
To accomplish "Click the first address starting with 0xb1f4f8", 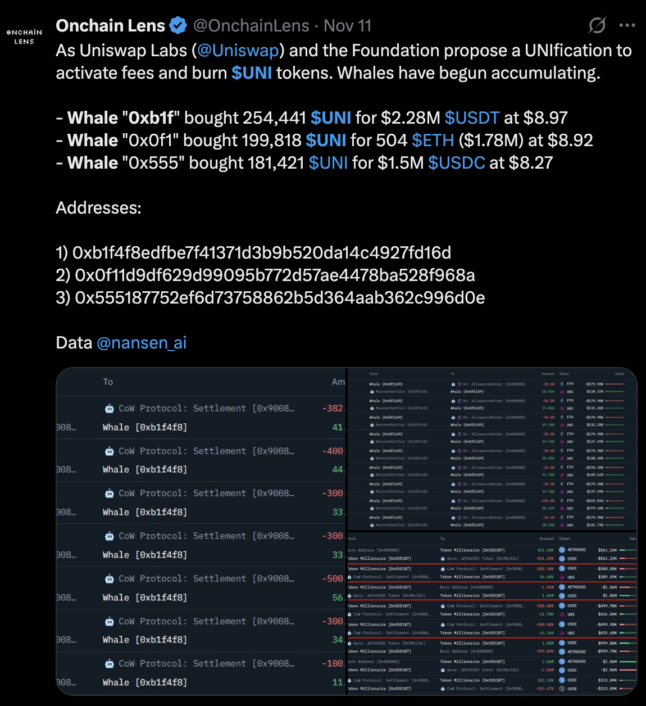I will coord(262,253).
